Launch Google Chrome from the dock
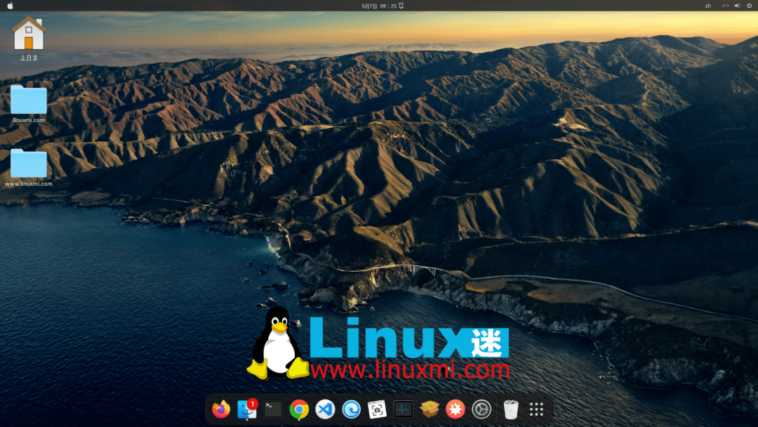The width and height of the screenshot is (758, 427). pos(298,409)
